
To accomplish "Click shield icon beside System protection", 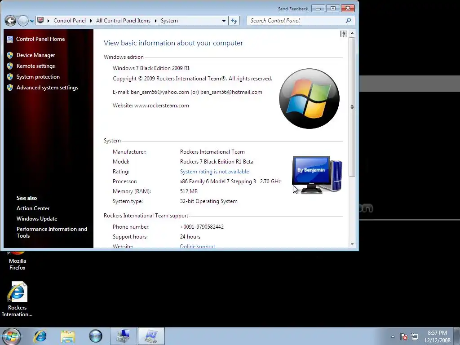I will [x=10, y=77].
